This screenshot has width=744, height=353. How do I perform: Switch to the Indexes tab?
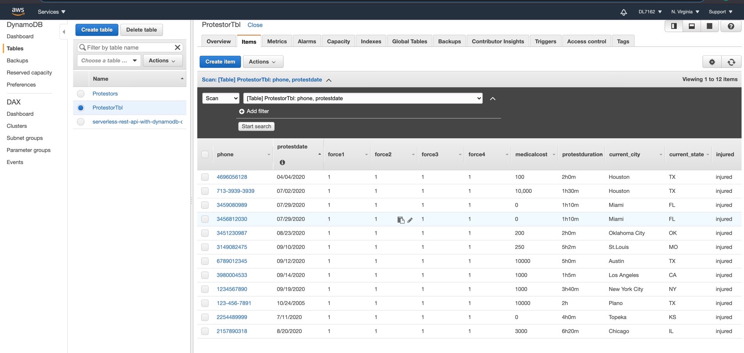(x=371, y=41)
